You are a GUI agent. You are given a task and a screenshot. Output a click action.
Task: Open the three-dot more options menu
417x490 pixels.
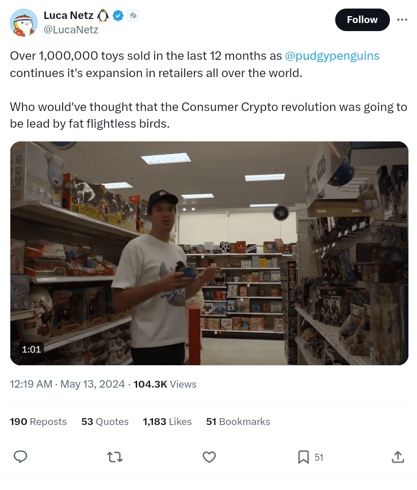(402, 20)
